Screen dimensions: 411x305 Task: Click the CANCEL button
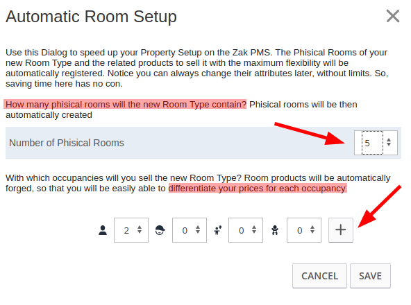[319, 276]
